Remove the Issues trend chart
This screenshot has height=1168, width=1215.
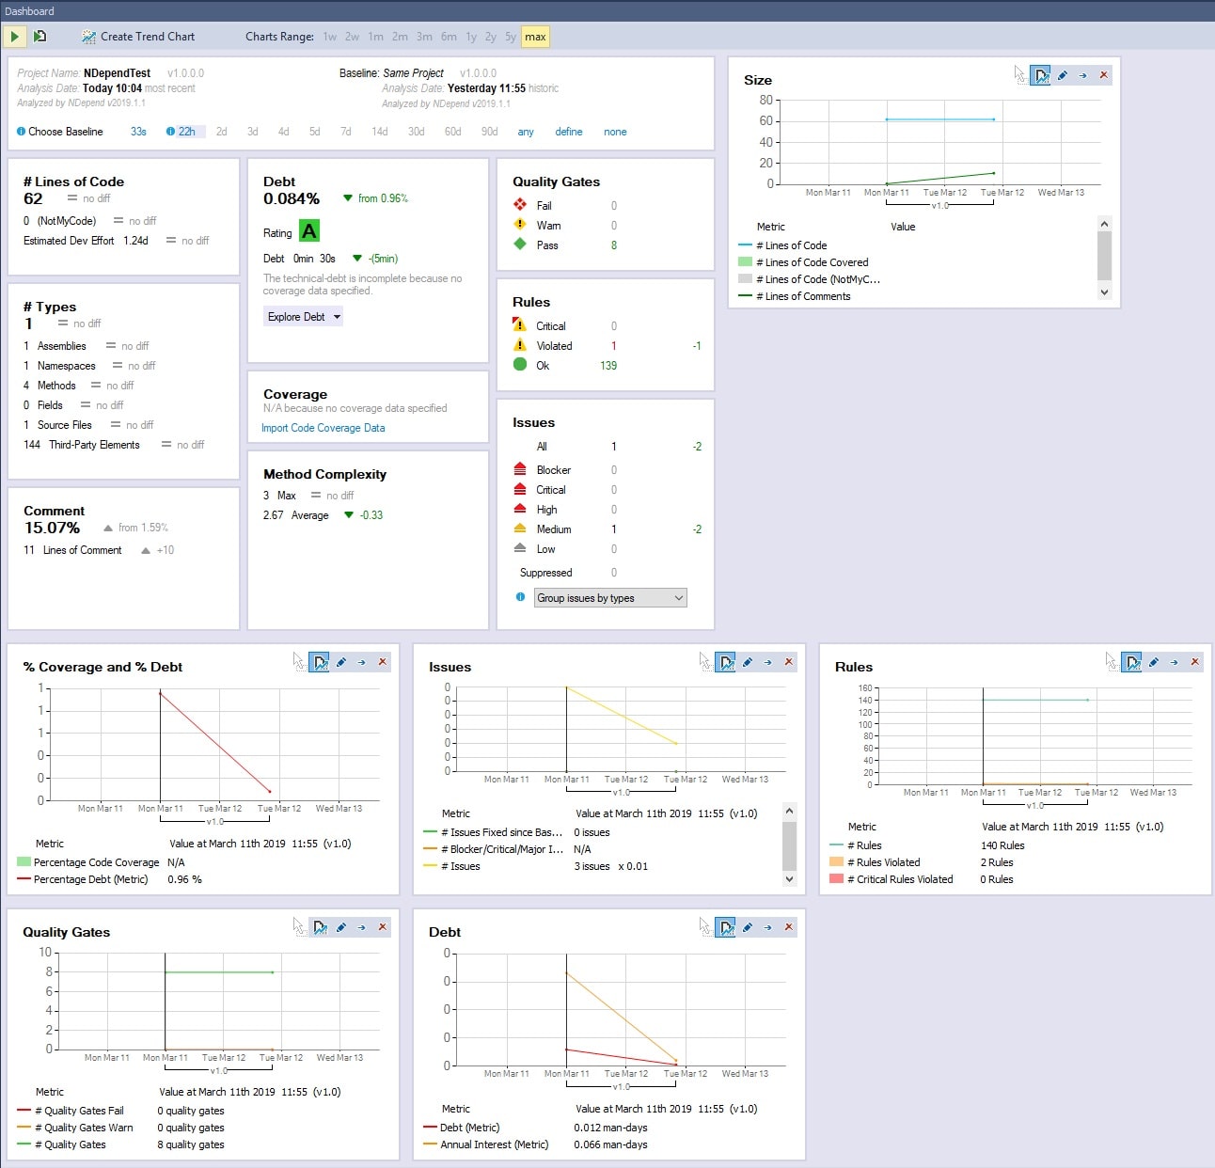(x=789, y=662)
